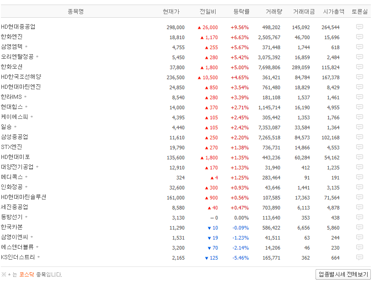
Task: Open the 케이에스피 stock link
Action: (x=15, y=117)
